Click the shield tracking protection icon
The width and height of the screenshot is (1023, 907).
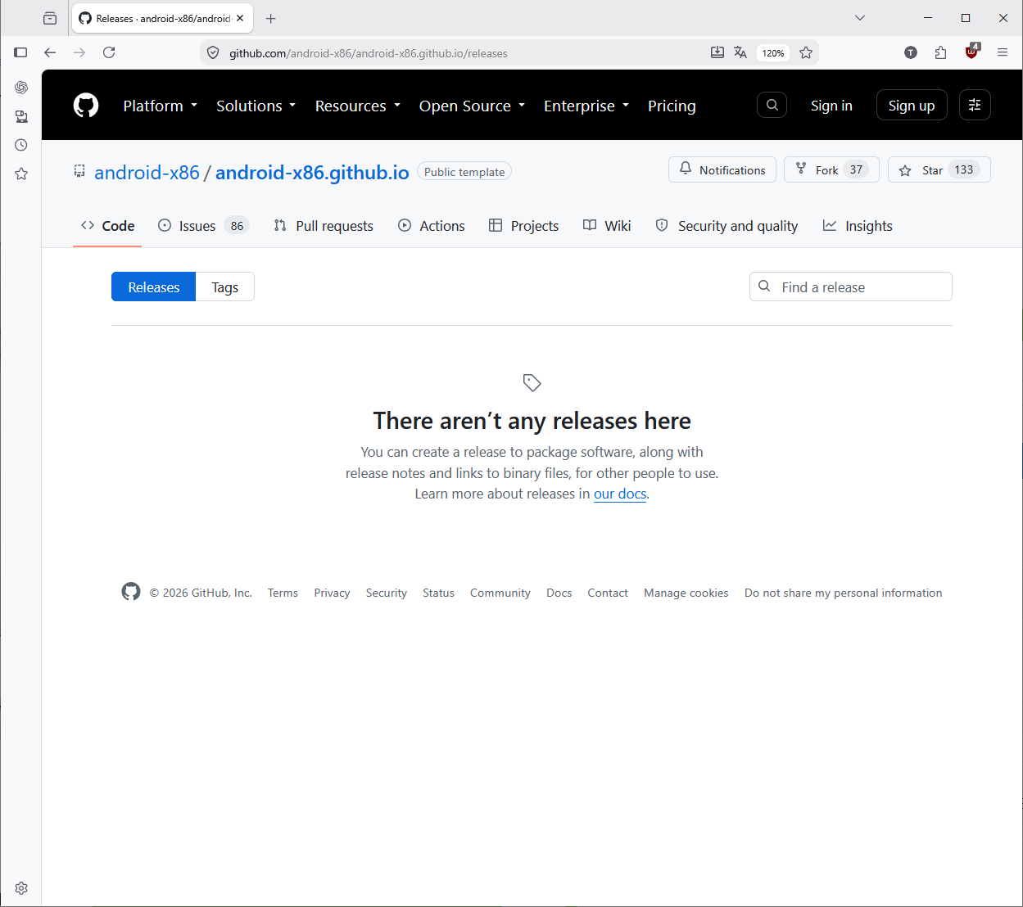click(213, 52)
